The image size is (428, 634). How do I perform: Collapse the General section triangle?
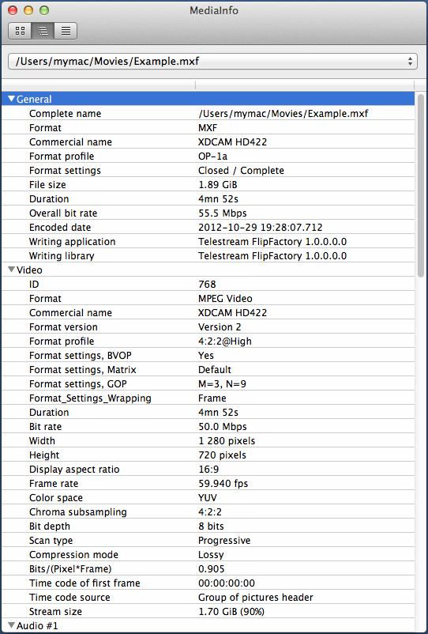(x=11, y=99)
